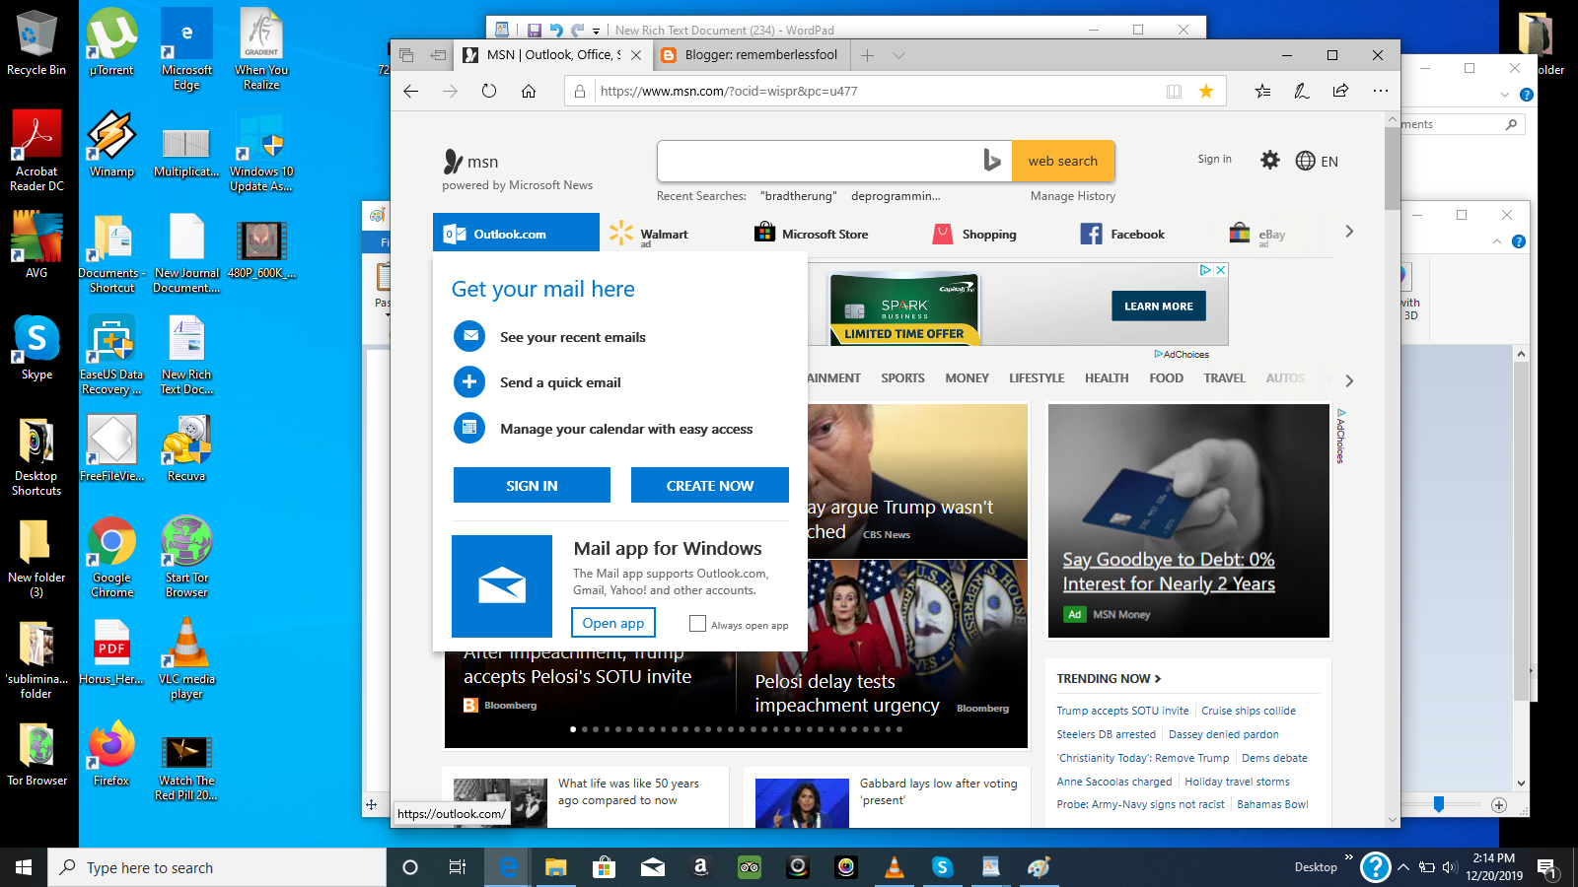Share this page icon in Edge
1578x887 pixels.
click(1340, 91)
